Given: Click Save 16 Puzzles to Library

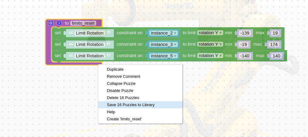Looking at the screenshot, I should pos(131,105).
